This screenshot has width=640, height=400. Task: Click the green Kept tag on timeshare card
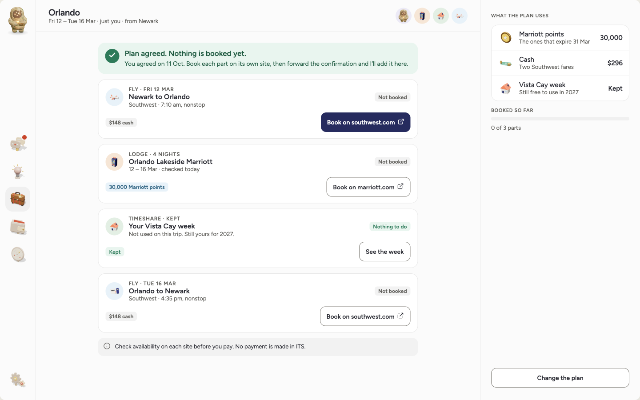pos(115,252)
